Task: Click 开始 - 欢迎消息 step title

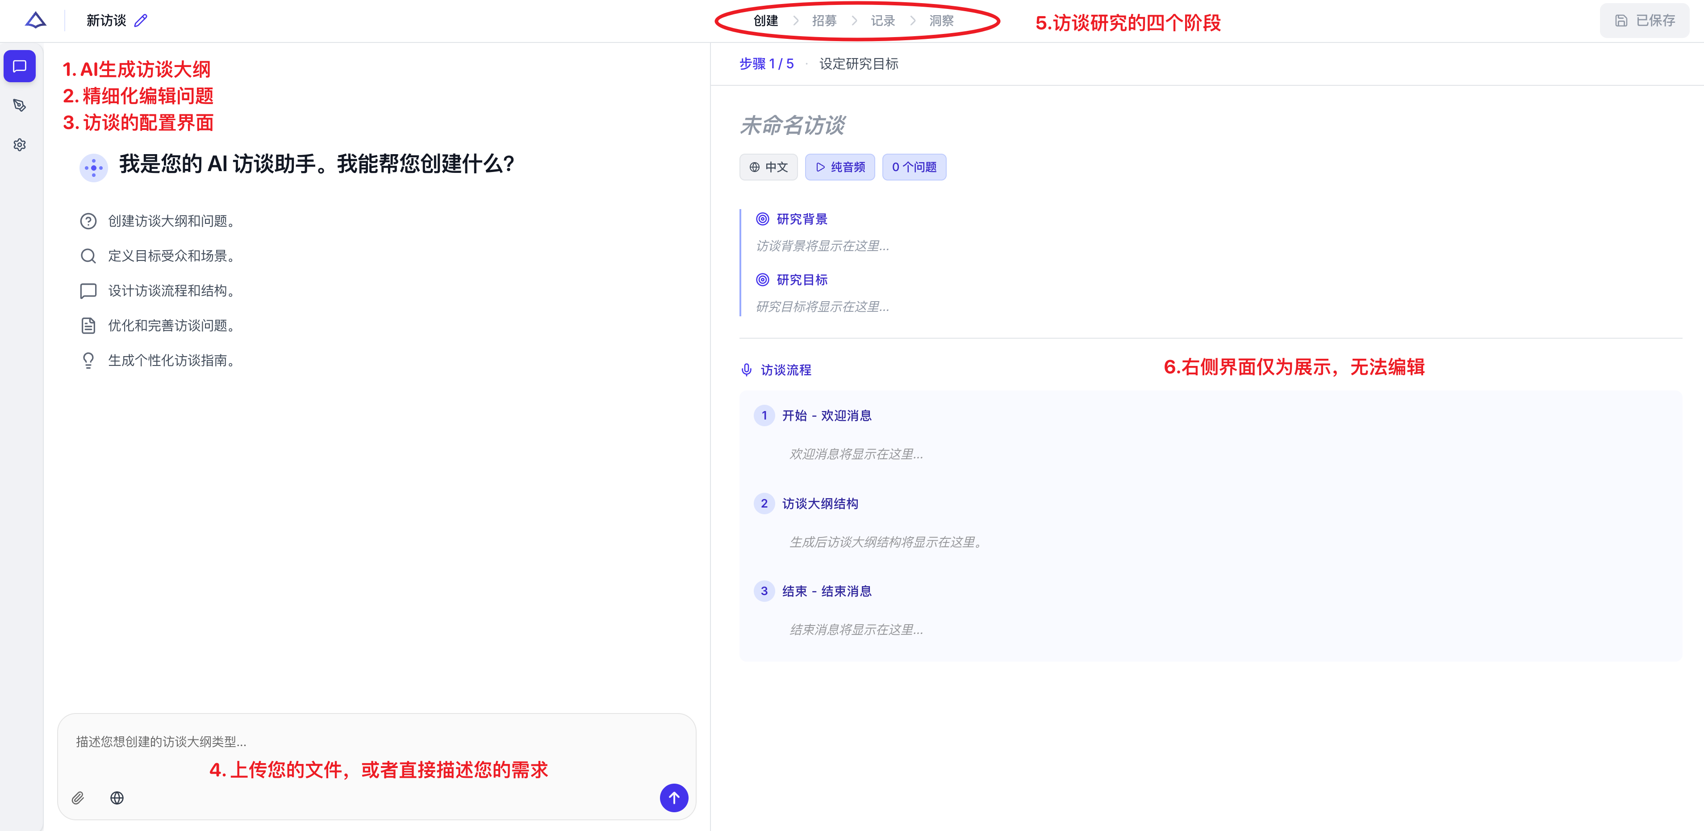Action: [x=827, y=415]
